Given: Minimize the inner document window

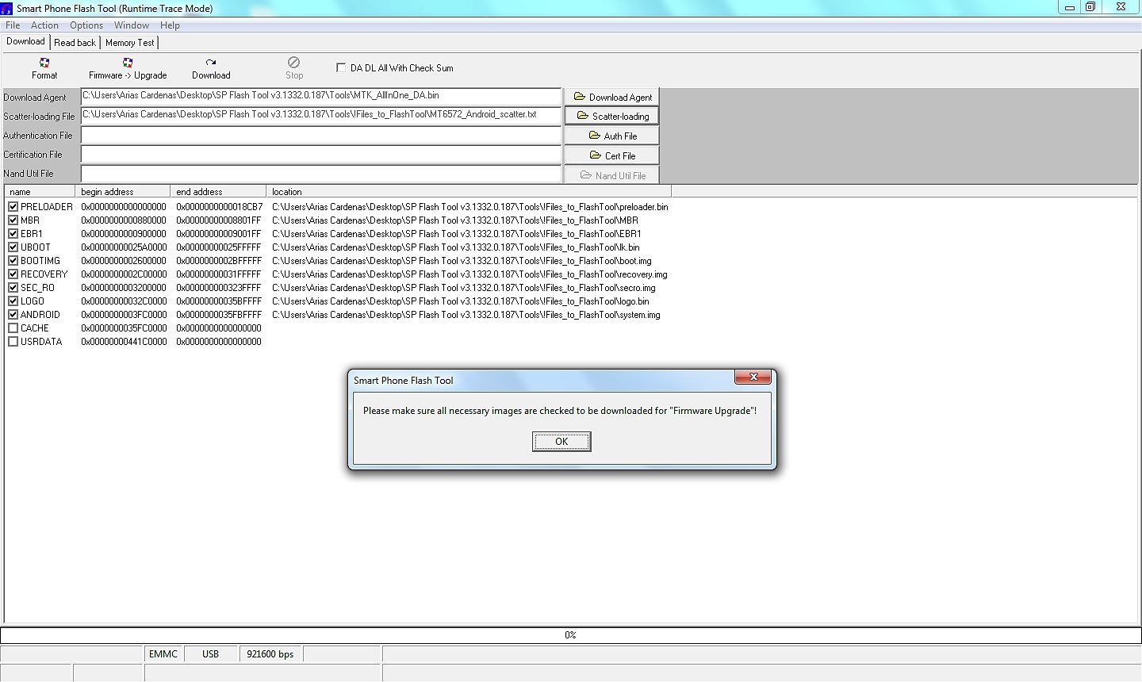Looking at the screenshot, I should [1069, 7].
